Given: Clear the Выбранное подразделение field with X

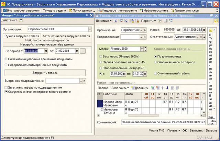Looking at the screenshot, I should [84, 81].
